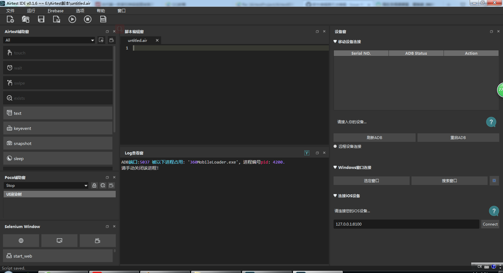This screenshot has height=273, width=503.
Task: Select the UI渲染树 tree header
Action: pyautogui.click(x=59, y=194)
